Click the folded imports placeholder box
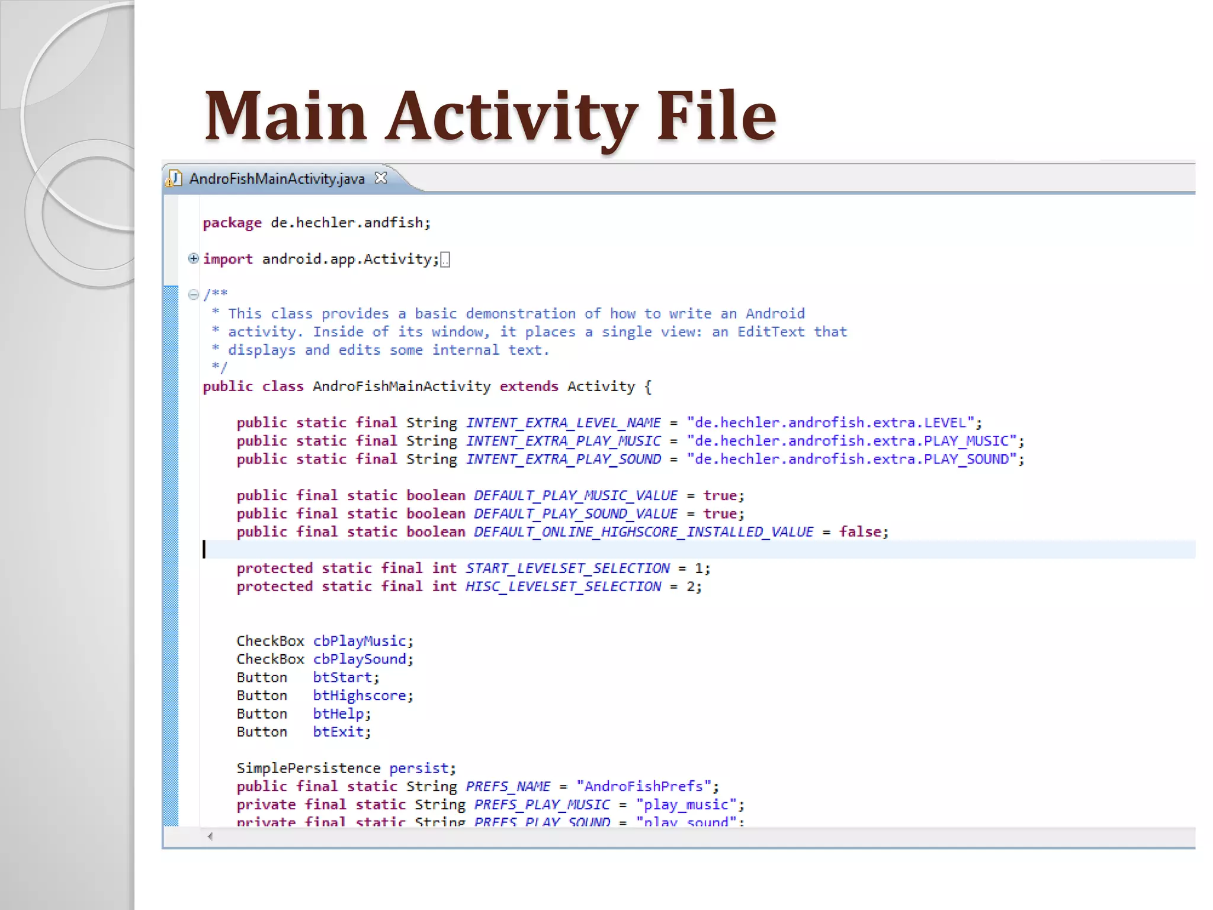The height and width of the screenshot is (910, 1213). coord(445,259)
